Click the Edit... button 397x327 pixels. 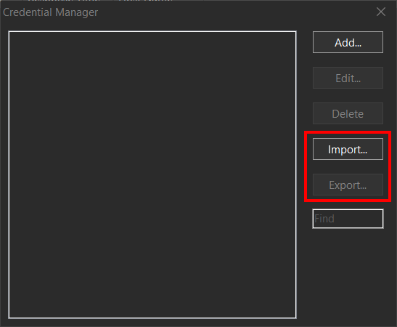[x=348, y=78]
